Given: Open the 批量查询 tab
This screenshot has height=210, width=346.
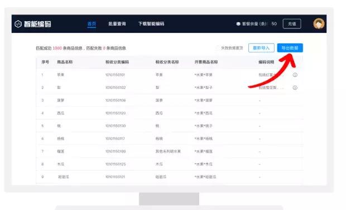Looking at the screenshot, I should pos(117,24).
